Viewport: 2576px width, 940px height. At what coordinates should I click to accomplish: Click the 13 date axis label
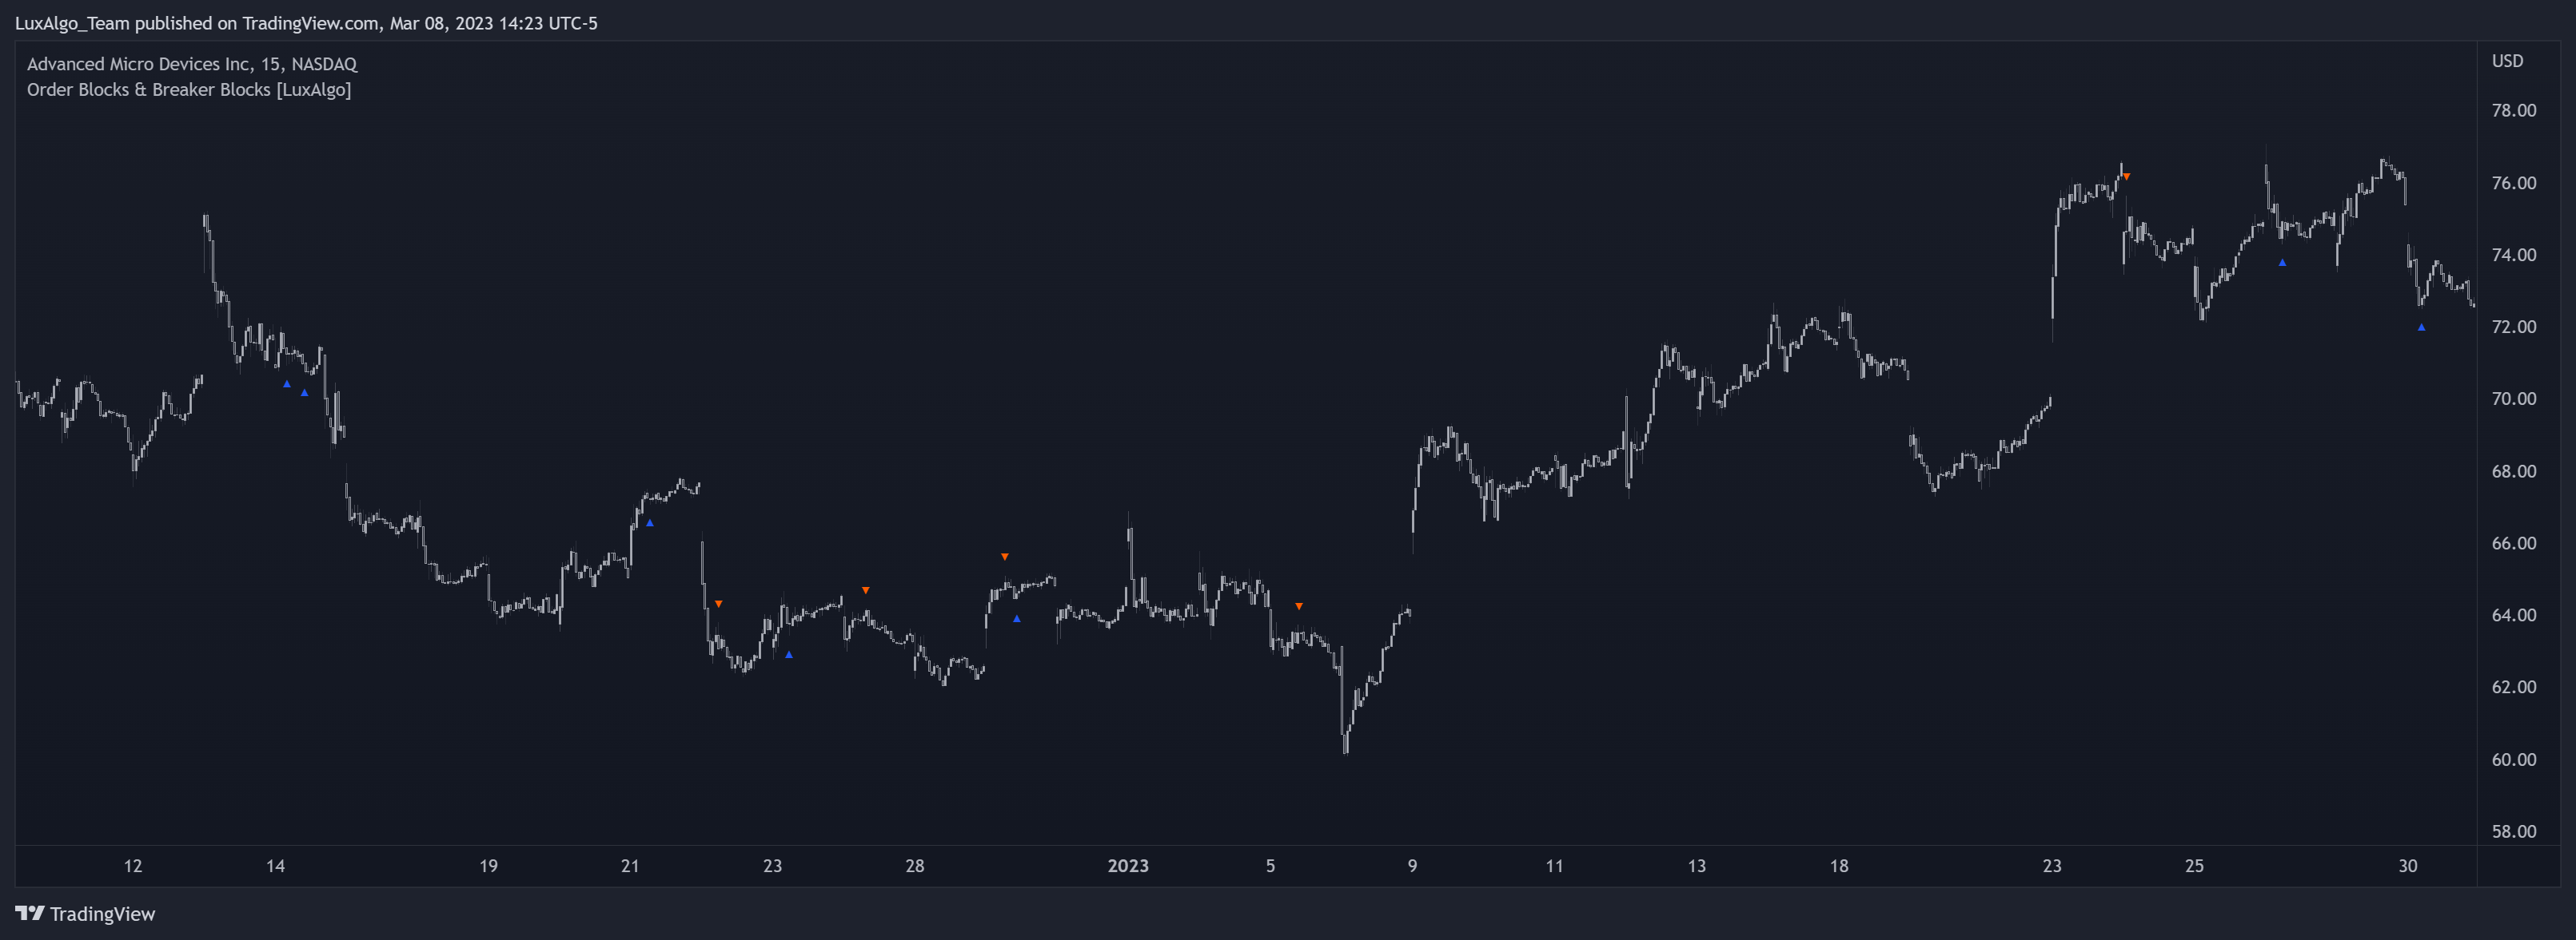(x=1697, y=866)
